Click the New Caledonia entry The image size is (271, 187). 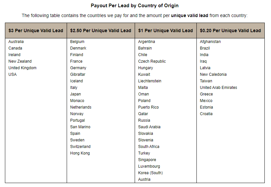(x=213, y=74)
